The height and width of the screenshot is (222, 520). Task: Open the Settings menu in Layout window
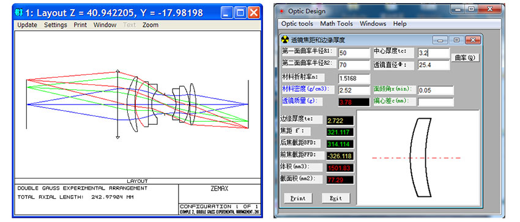click(x=56, y=25)
